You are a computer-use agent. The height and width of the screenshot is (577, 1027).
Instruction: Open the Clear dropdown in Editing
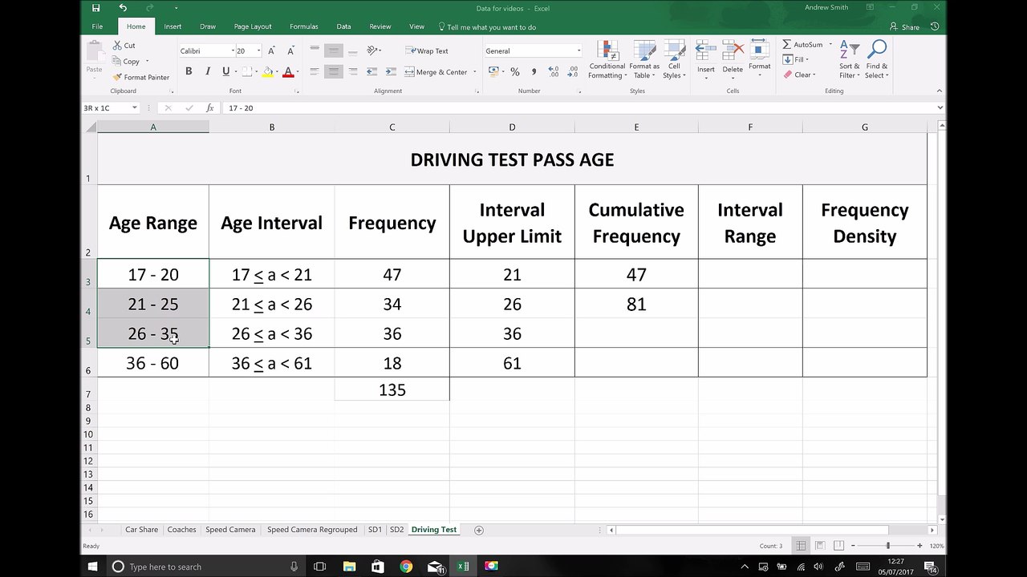pyautogui.click(x=799, y=75)
